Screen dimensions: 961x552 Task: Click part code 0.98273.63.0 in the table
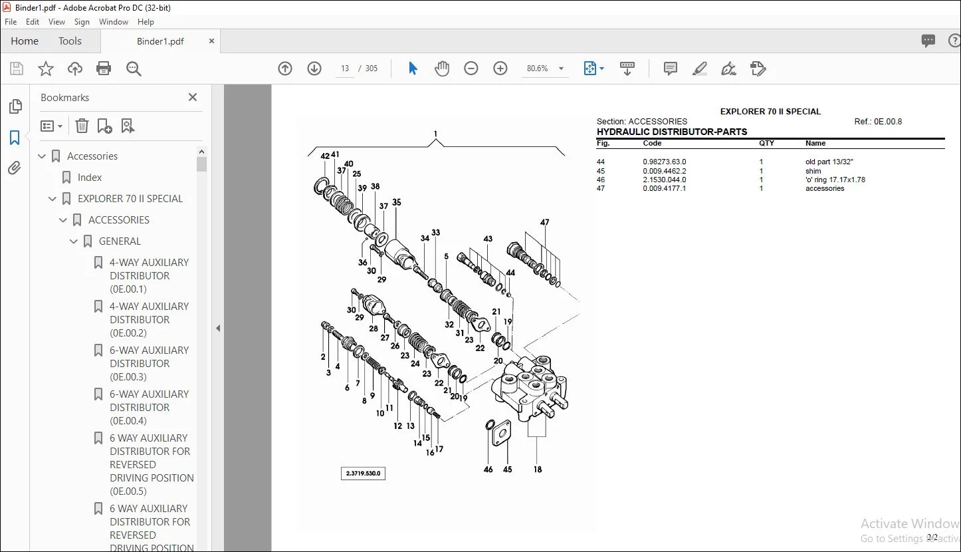point(665,162)
